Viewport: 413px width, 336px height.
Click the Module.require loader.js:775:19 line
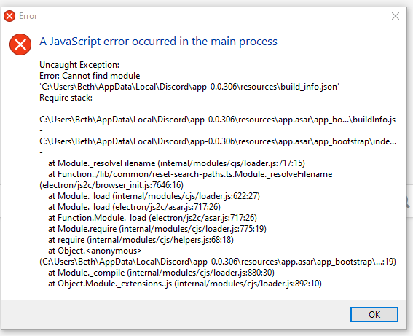click(x=157, y=229)
